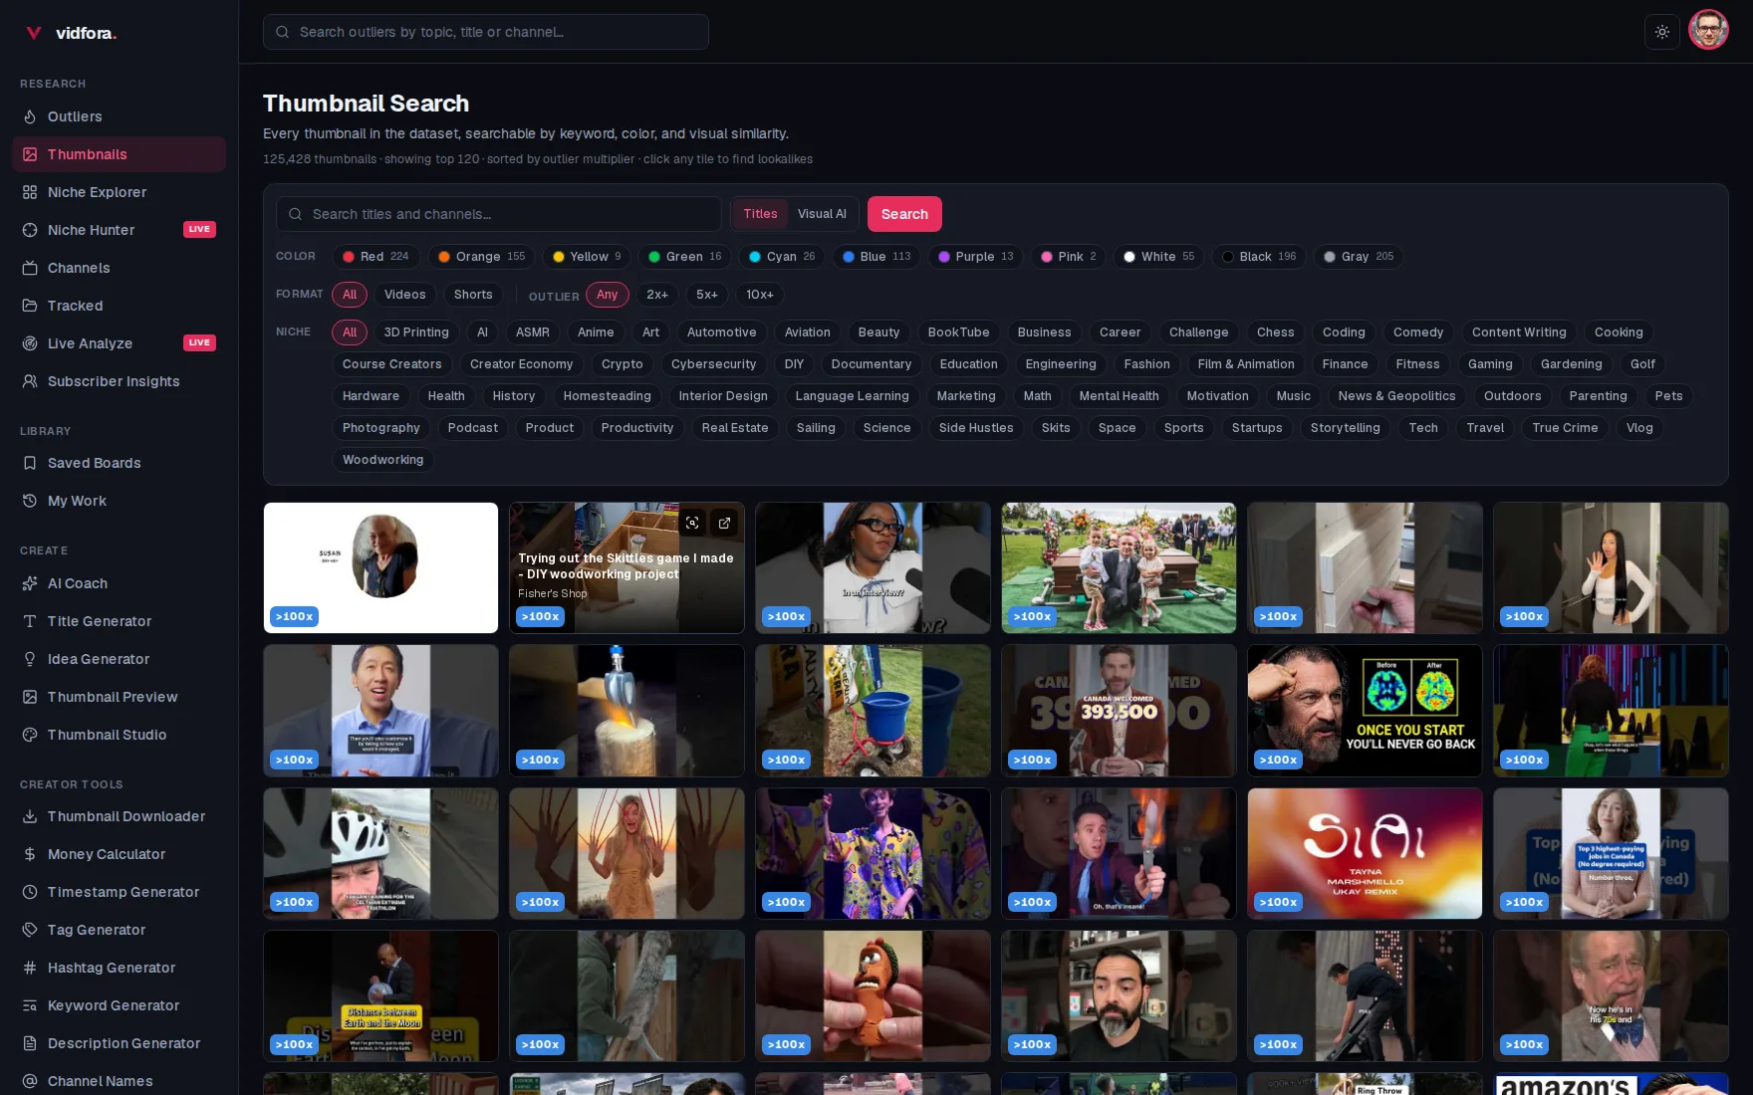The width and height of the screenshot is (1753, 1095).
Task: Filter niche by Woodworking
Action: [x=383, y=460]
